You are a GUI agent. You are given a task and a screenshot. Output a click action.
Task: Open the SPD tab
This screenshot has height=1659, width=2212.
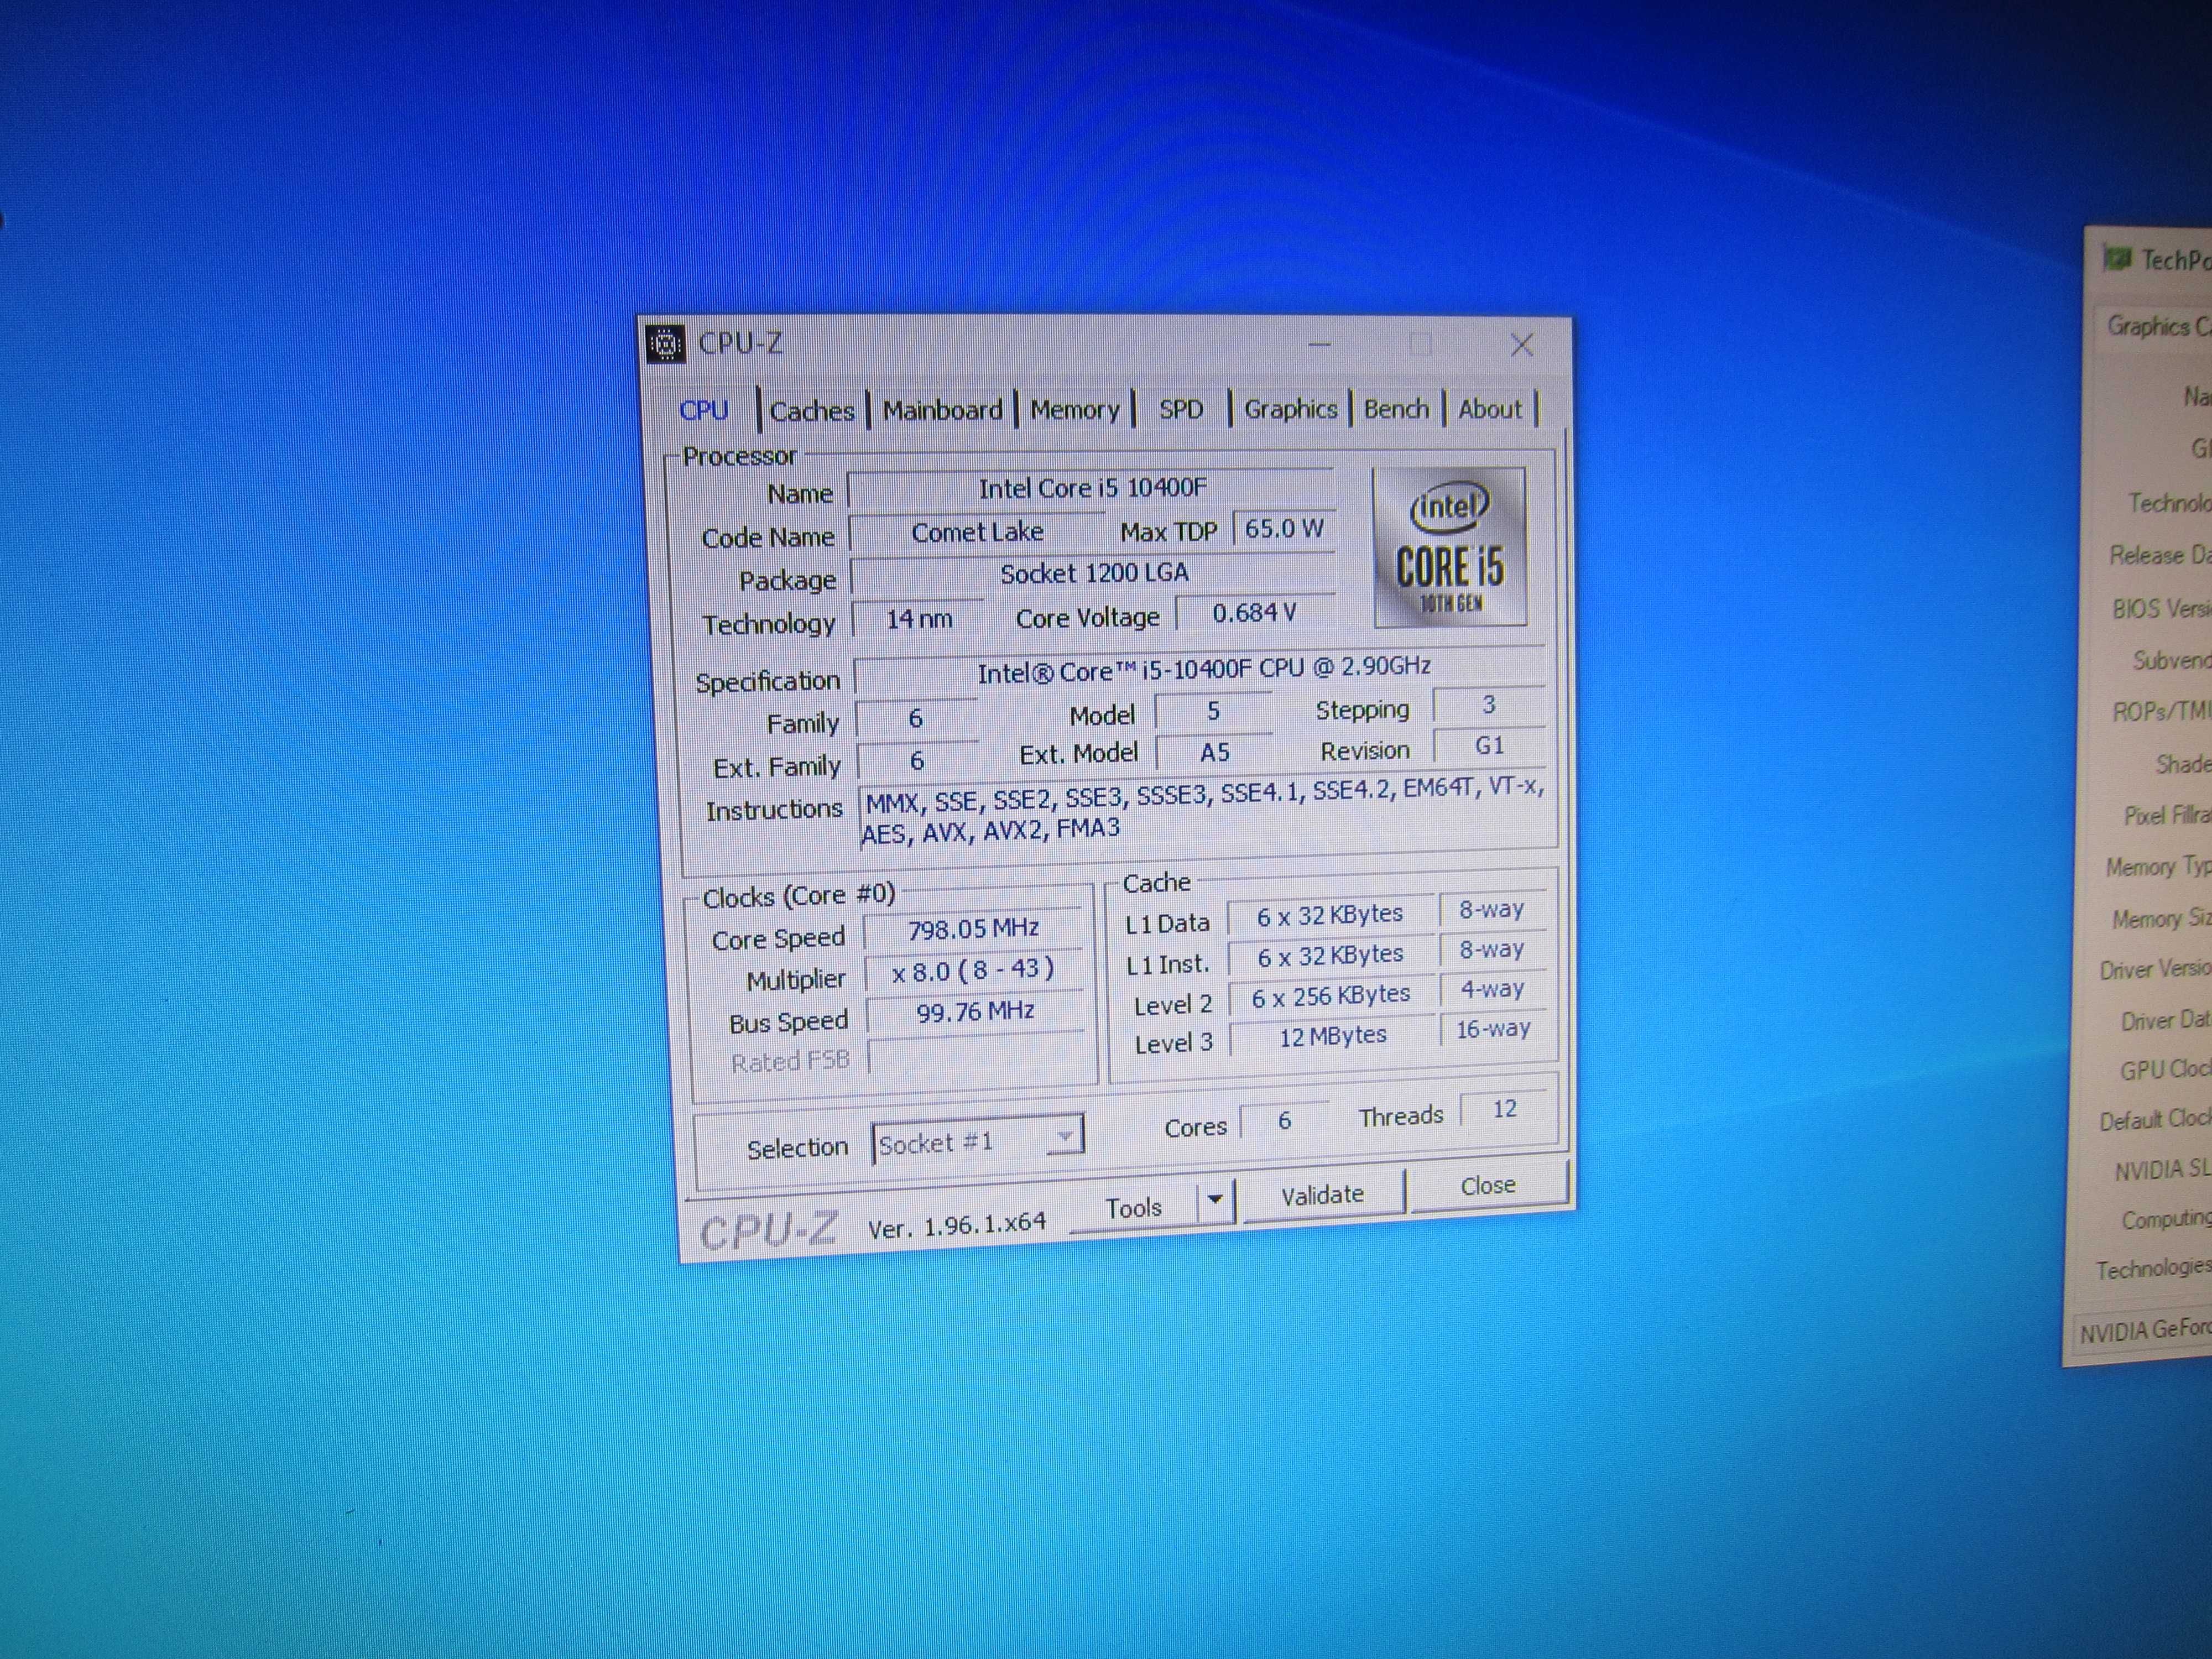tap(1181, 409)
